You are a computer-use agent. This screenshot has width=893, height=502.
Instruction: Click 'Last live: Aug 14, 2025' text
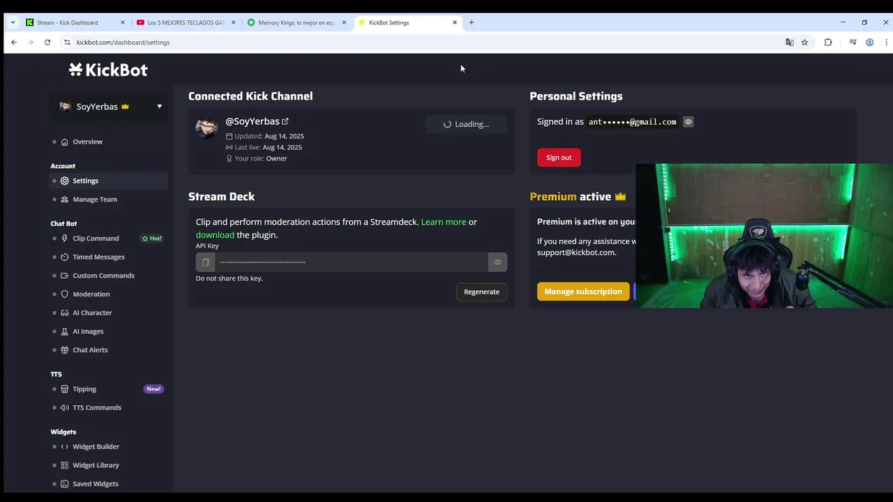tap(269, 147)
